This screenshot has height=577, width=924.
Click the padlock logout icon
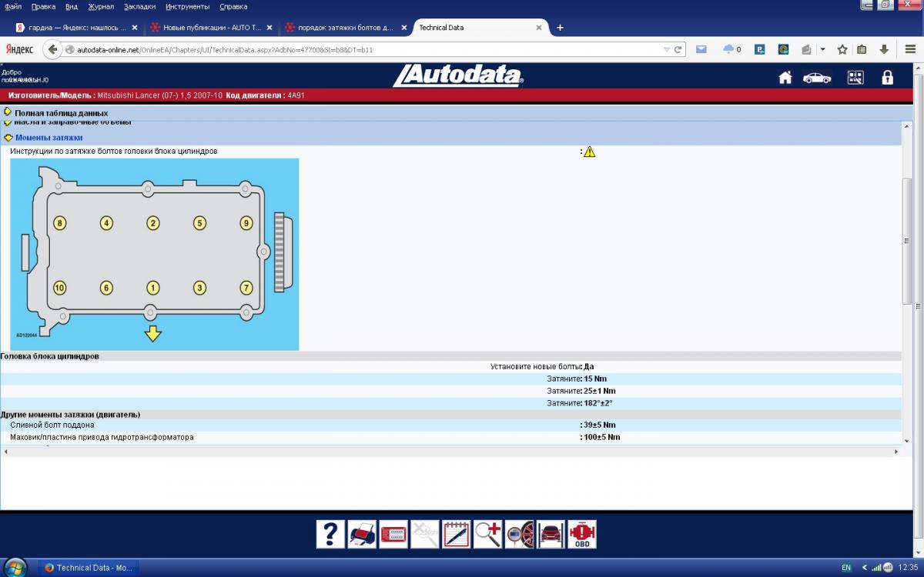(887, 77)
